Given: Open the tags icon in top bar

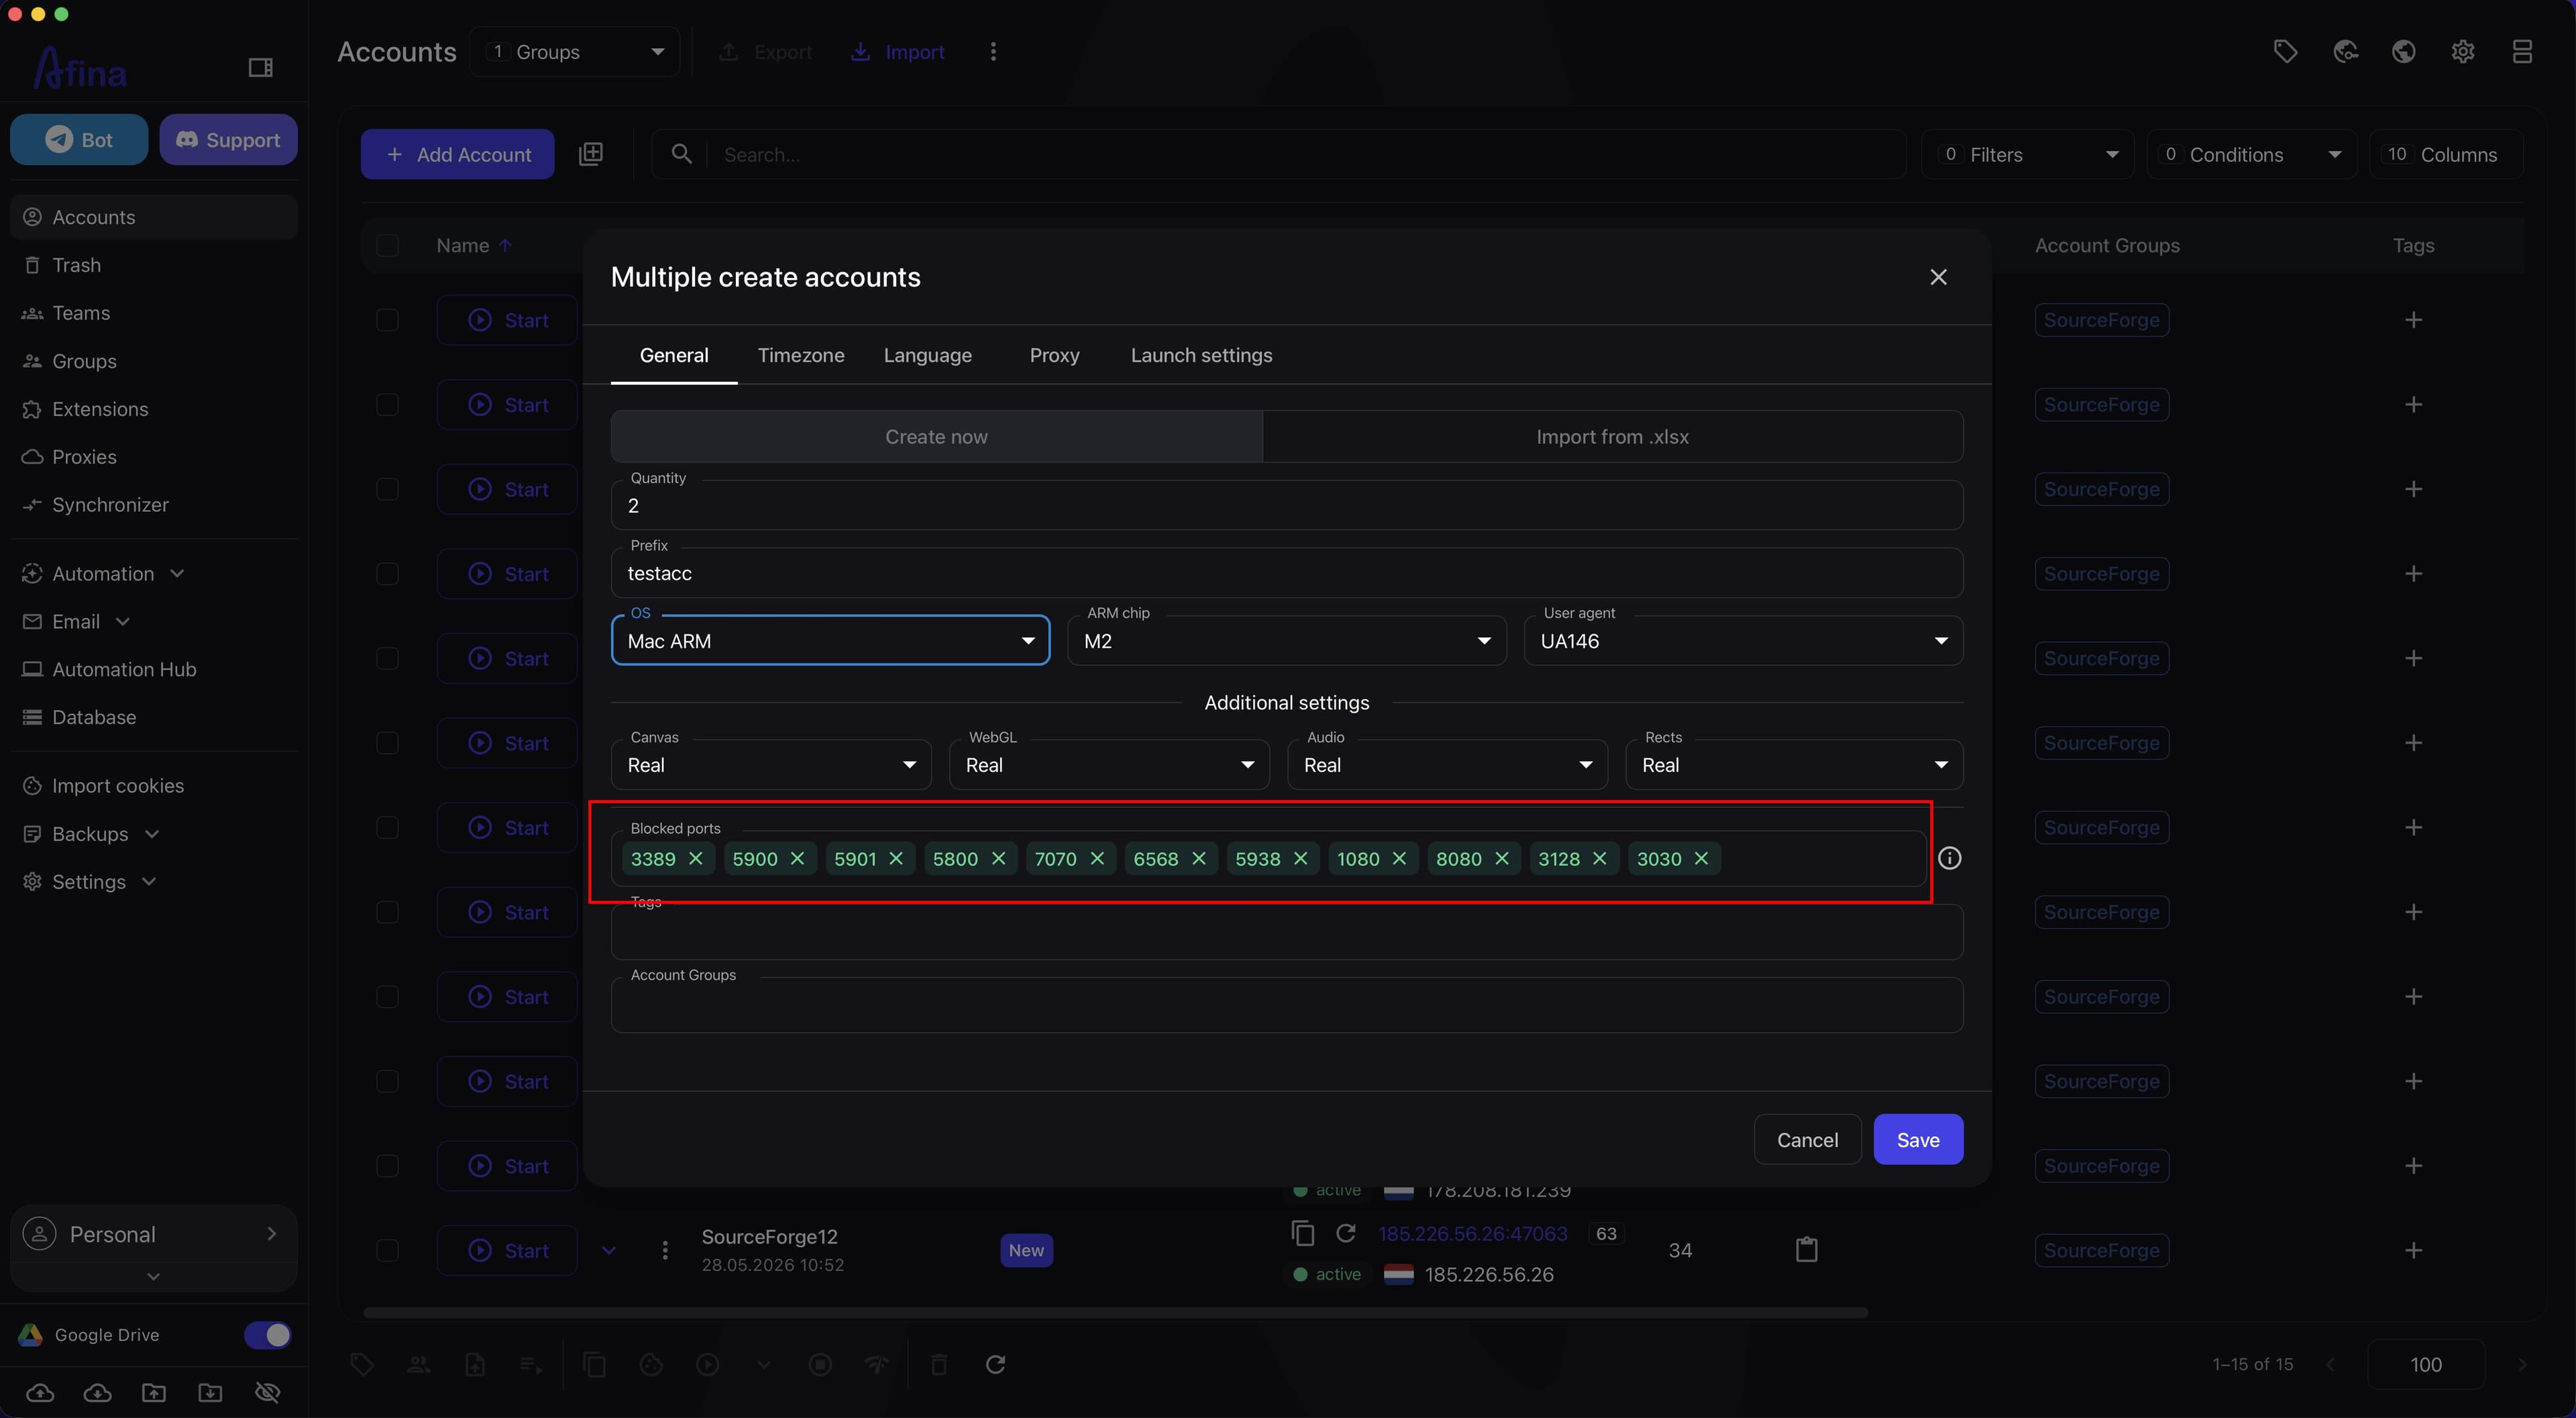Looking at the screenshot, I should pos(2285,51).
